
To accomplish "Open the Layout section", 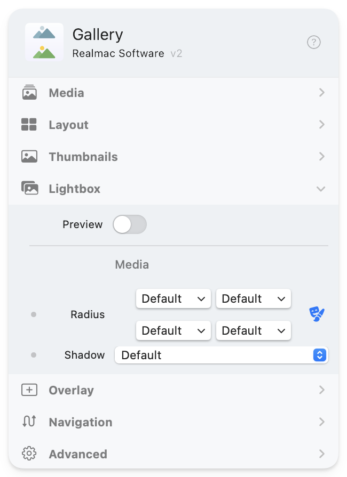I will [321, 125].
